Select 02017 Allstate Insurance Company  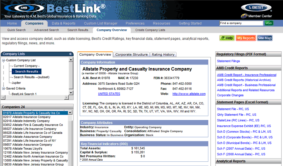pos(27,117)
